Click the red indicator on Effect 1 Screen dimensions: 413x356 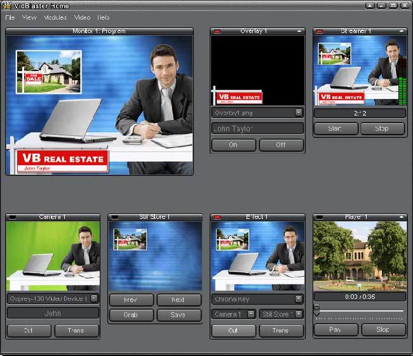[x=217, y=217]
